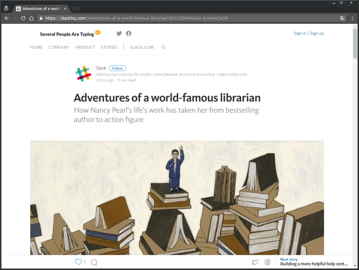
Task: Click the Sign in / Sign up link
Action: (309, 33)
